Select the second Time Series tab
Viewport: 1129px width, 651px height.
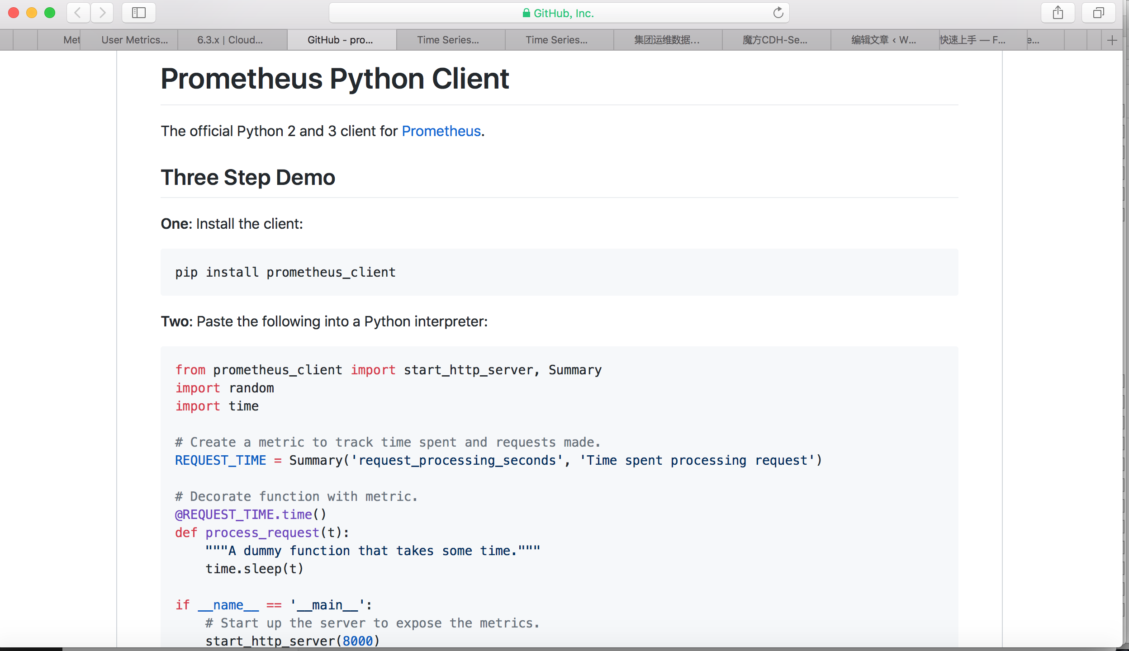click(x=556, y=40)
